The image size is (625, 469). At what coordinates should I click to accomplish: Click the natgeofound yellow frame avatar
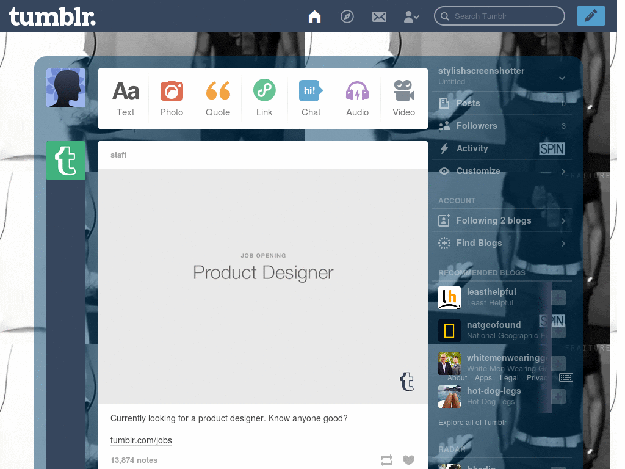pos(449,330)
